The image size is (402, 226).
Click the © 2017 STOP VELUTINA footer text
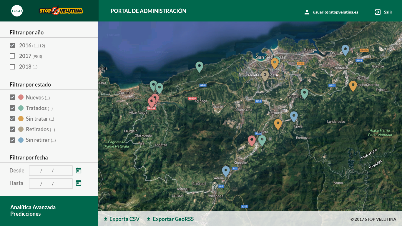tap(373, 219)
